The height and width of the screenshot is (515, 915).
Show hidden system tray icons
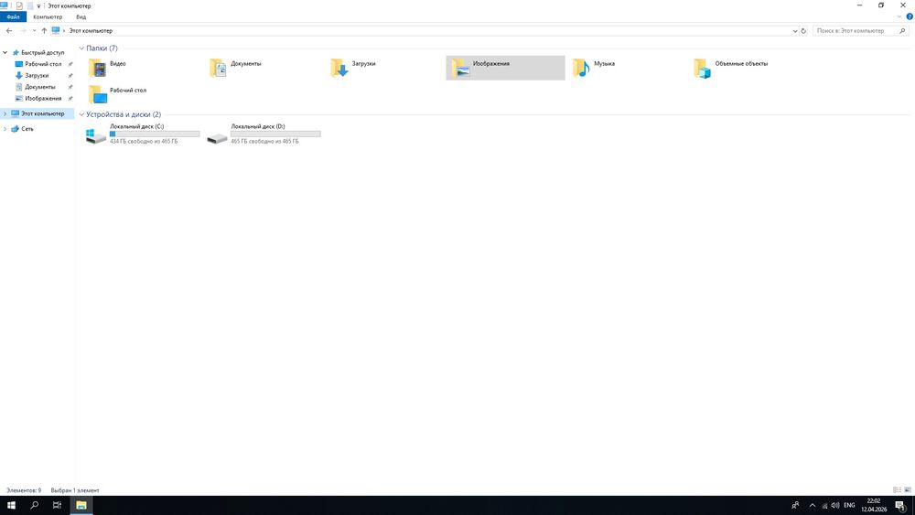(813, 505)
